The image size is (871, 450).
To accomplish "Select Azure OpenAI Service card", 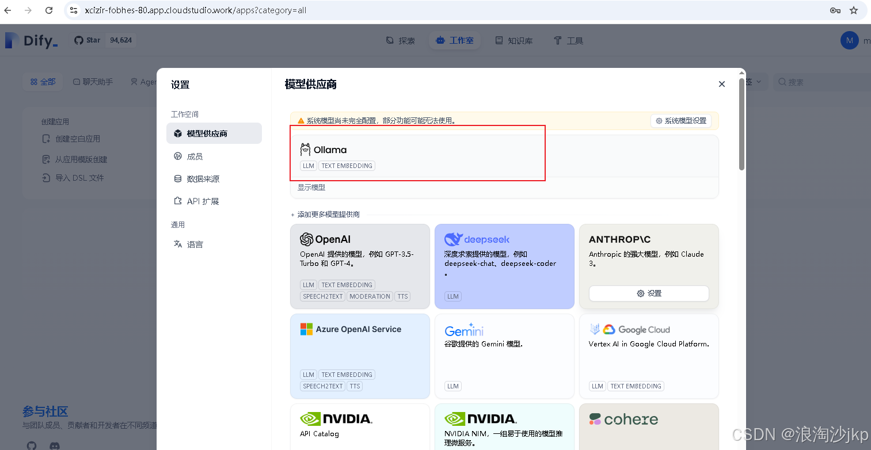I will [360, 356].
